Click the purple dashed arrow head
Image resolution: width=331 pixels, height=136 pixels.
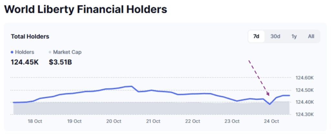click(268, 94)
